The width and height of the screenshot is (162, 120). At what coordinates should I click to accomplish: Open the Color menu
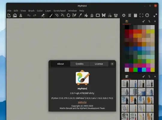pos(40,11)
